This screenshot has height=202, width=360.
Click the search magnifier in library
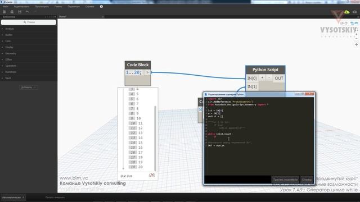pyautogui.click(x=25, y=22)
